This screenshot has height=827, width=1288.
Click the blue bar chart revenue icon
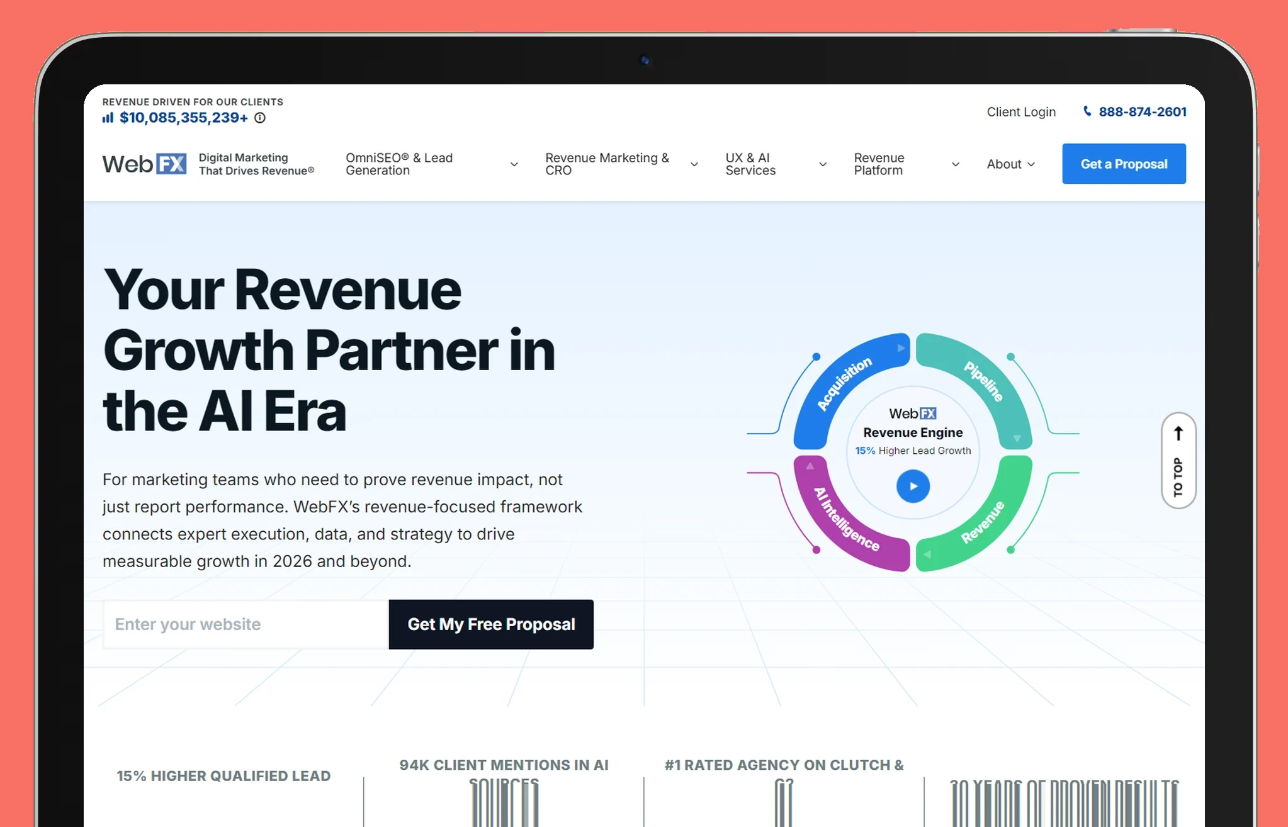108,118
